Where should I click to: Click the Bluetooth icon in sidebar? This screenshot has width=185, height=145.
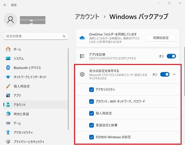click(x=8, y=68)
